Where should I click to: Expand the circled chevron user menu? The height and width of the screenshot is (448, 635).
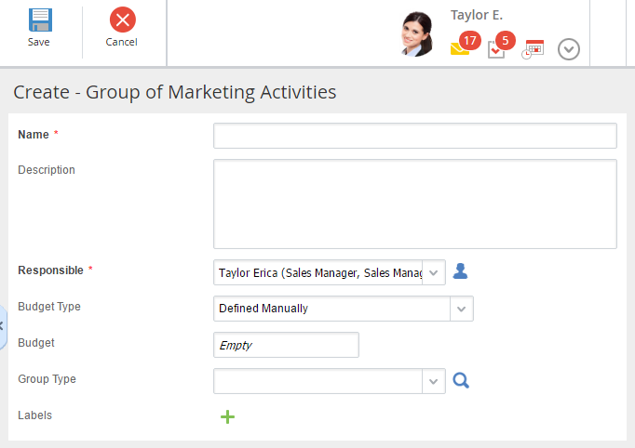pos(569,49)
